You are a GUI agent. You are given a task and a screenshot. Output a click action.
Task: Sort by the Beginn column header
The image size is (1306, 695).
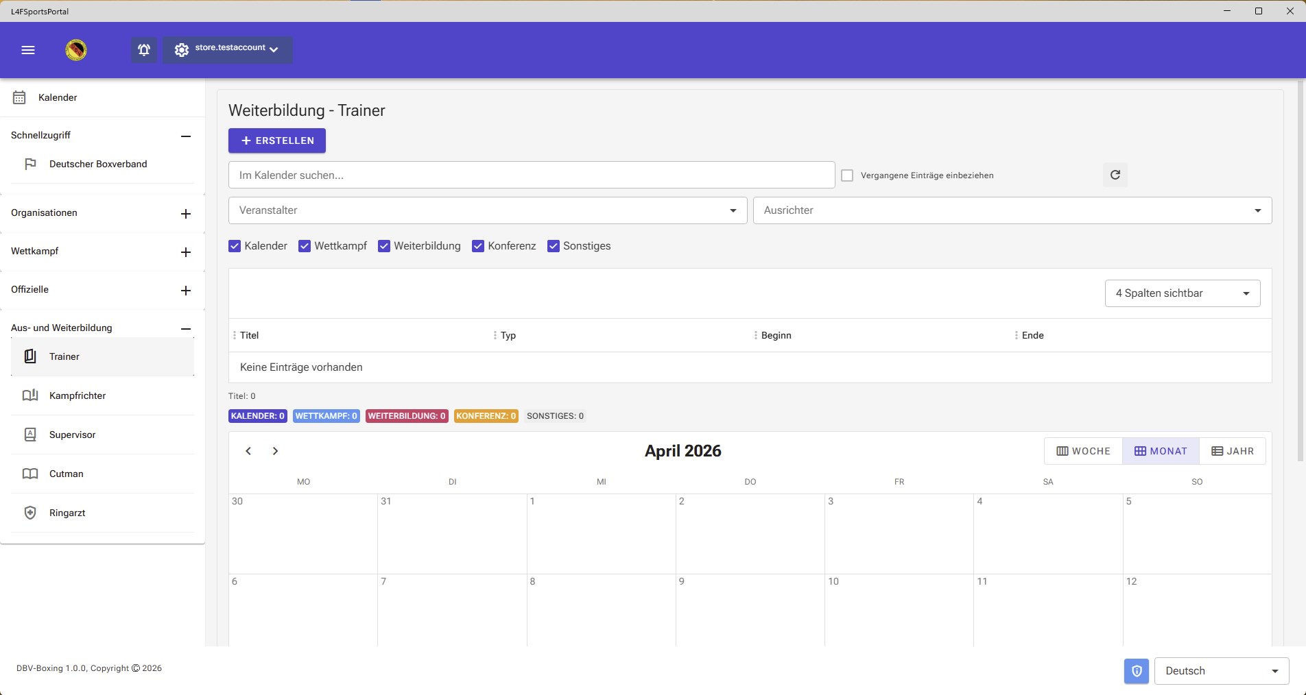pyautogui.click(x=776, y=335)
